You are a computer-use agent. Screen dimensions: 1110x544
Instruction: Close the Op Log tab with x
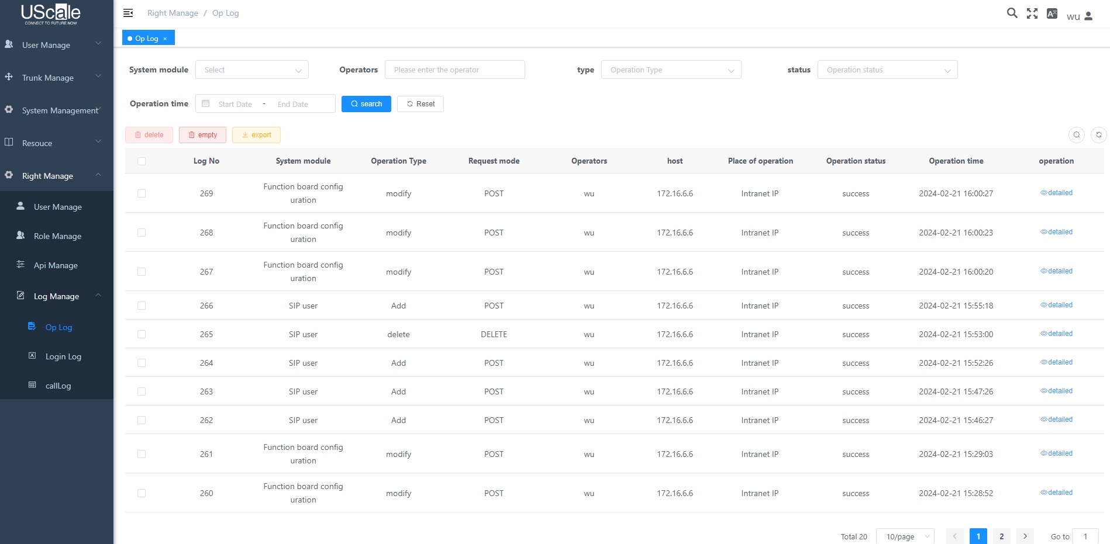click(x=165, y=39)
